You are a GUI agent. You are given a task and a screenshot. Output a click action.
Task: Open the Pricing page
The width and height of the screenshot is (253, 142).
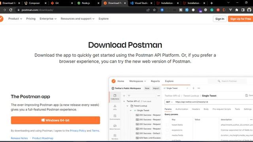click(31, 19)
